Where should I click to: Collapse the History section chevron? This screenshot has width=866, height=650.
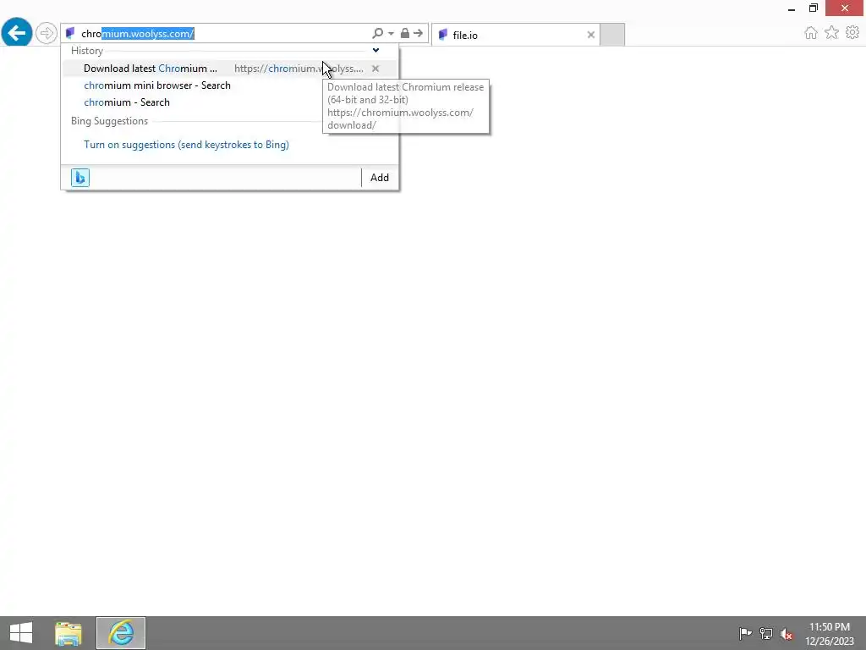point(375,50)
